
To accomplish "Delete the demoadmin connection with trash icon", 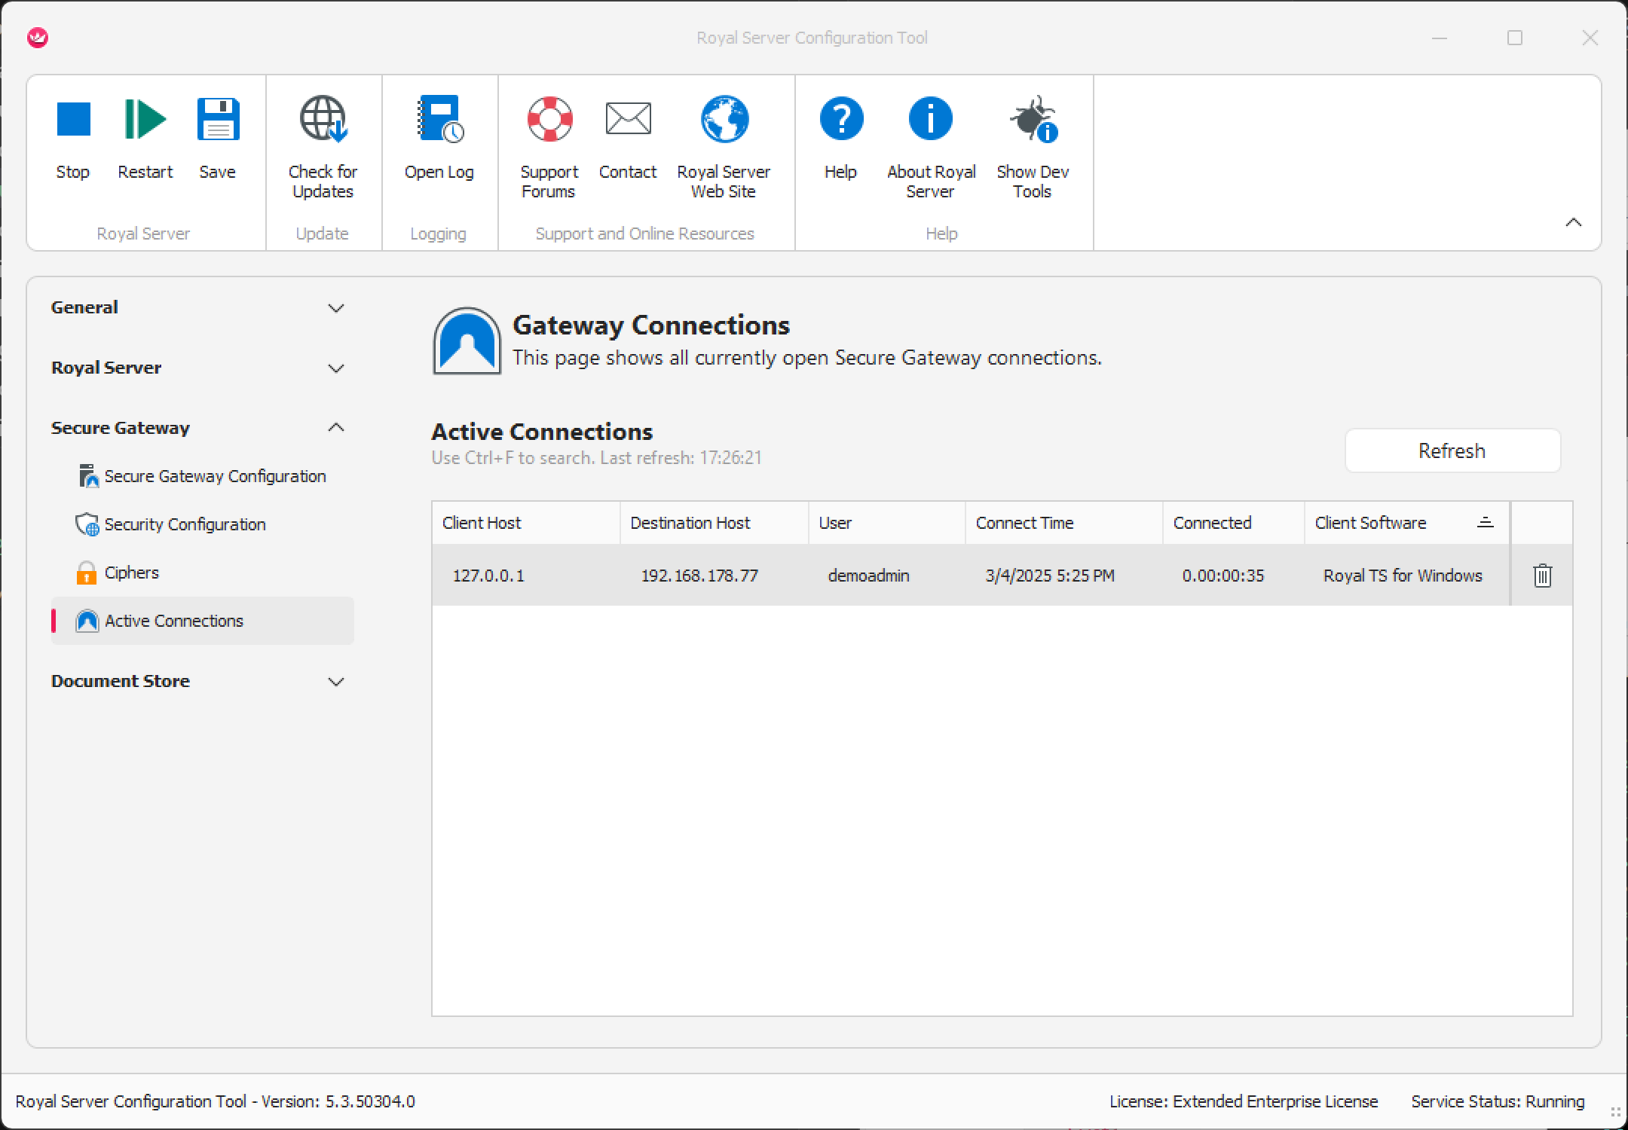I will (1542, 576).
